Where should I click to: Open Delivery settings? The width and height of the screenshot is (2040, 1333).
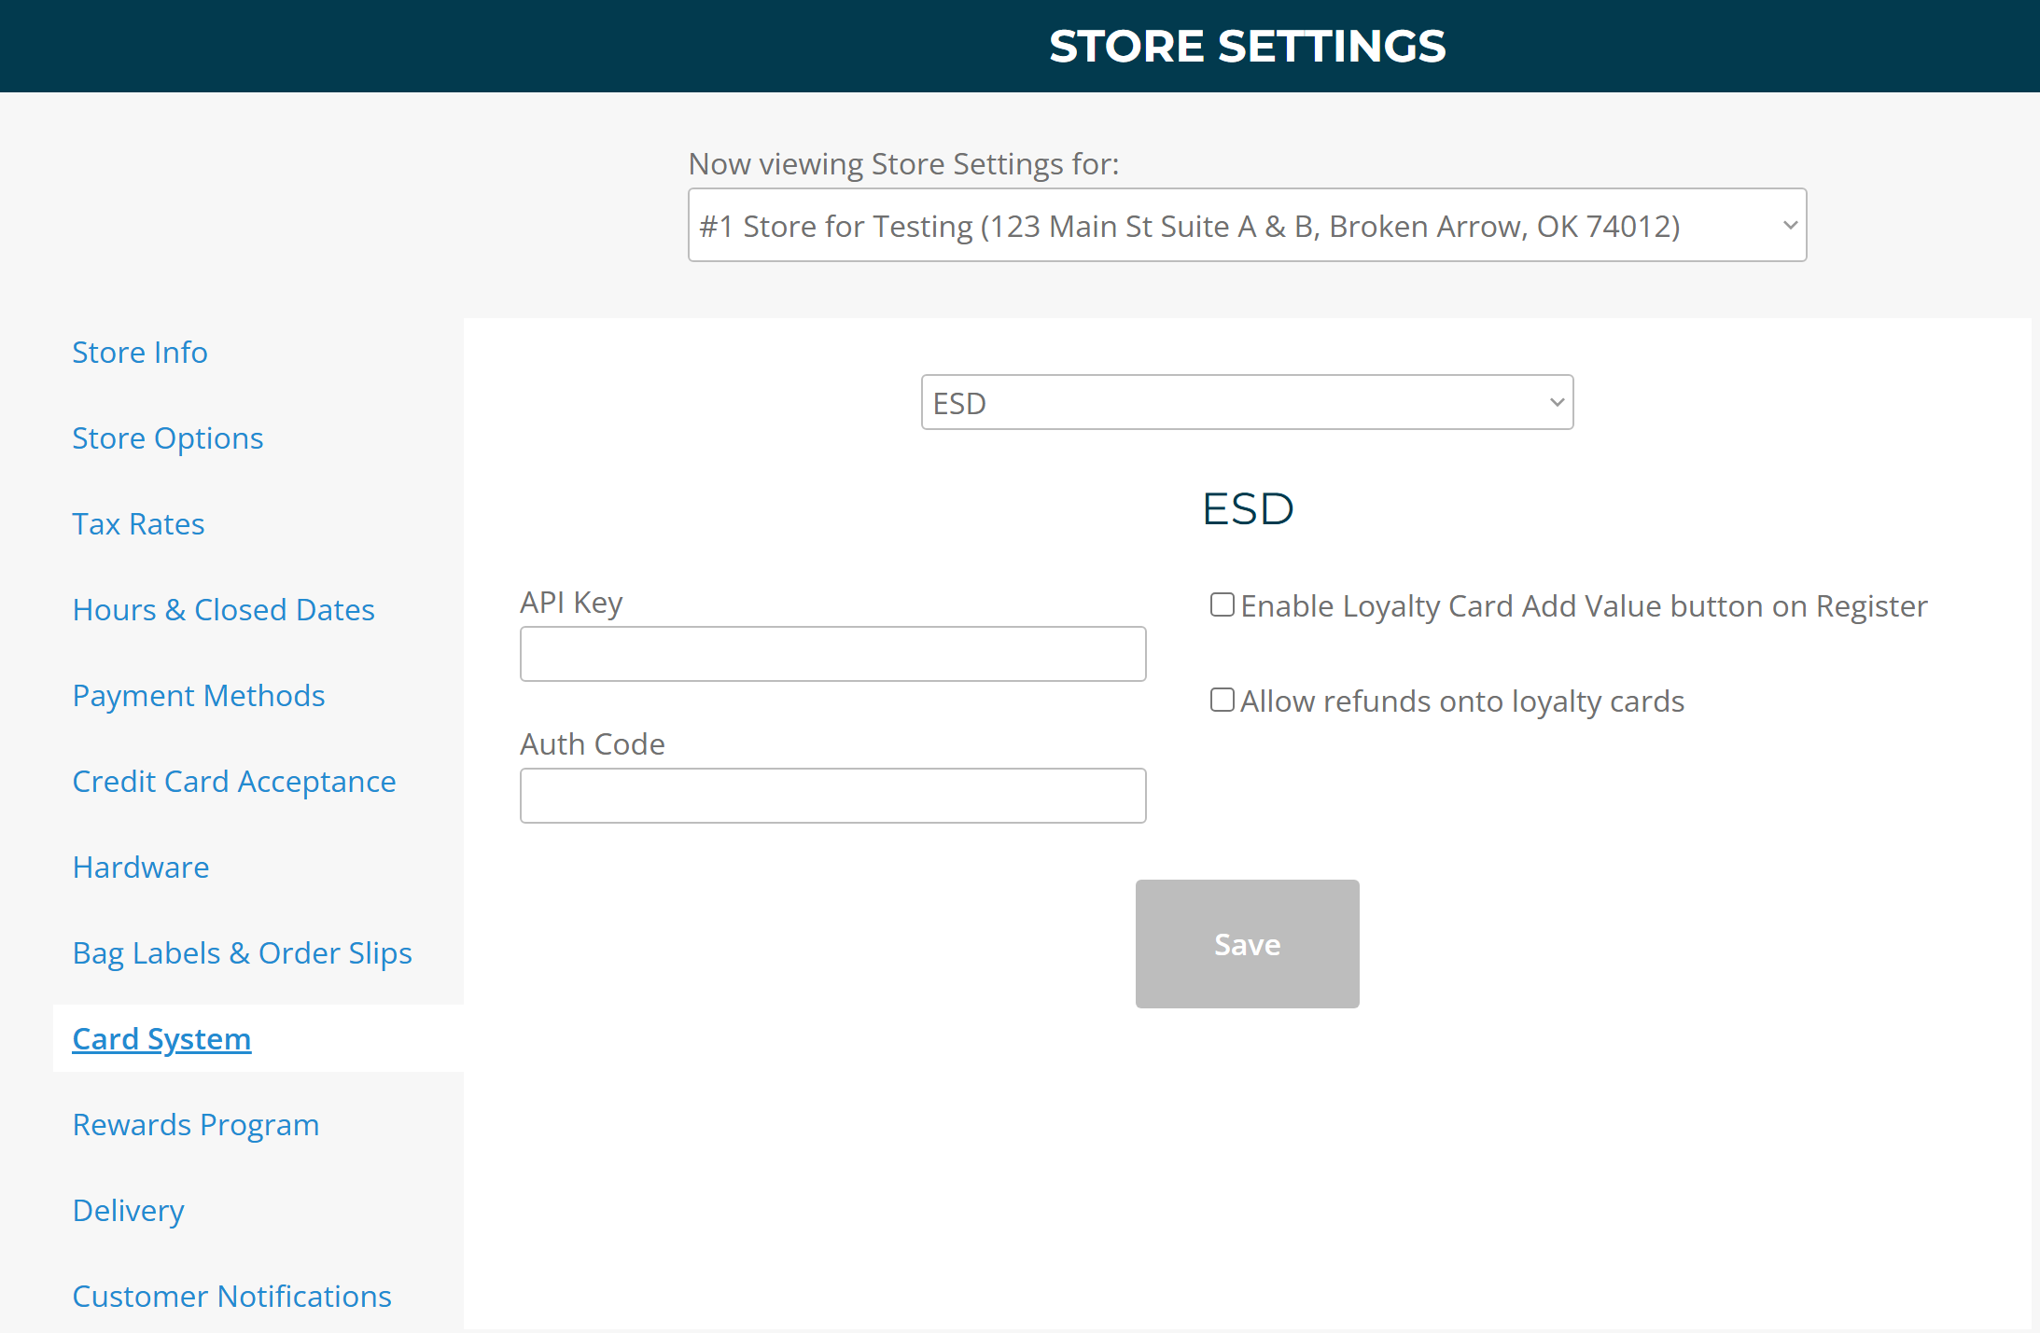(x=129, y=1211)
